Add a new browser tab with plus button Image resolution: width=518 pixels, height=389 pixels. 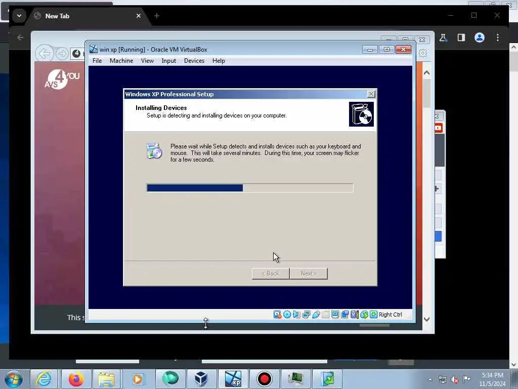tap(157, 16)
